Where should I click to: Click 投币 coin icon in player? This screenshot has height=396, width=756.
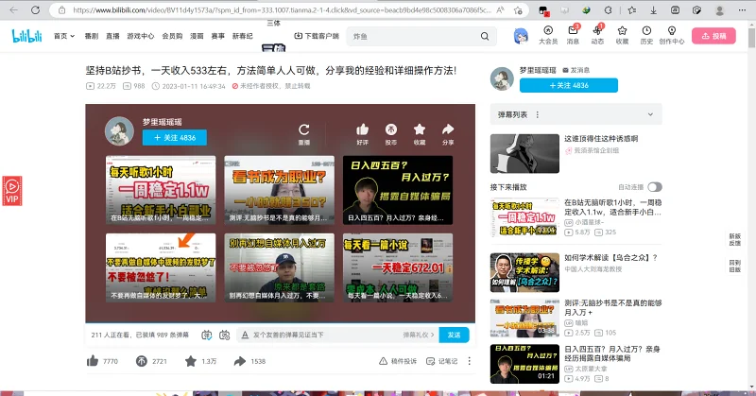pyautogui.click(x=391, y=129)
